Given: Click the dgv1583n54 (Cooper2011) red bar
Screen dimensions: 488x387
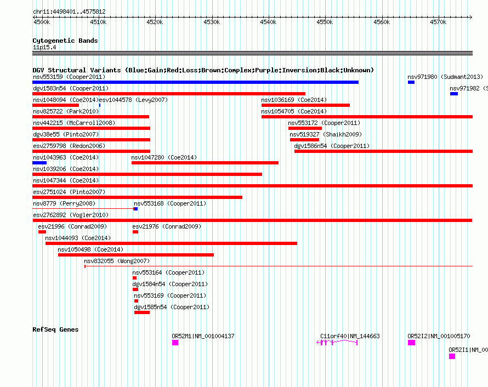Looking at the screenshot, I should 169,94.
